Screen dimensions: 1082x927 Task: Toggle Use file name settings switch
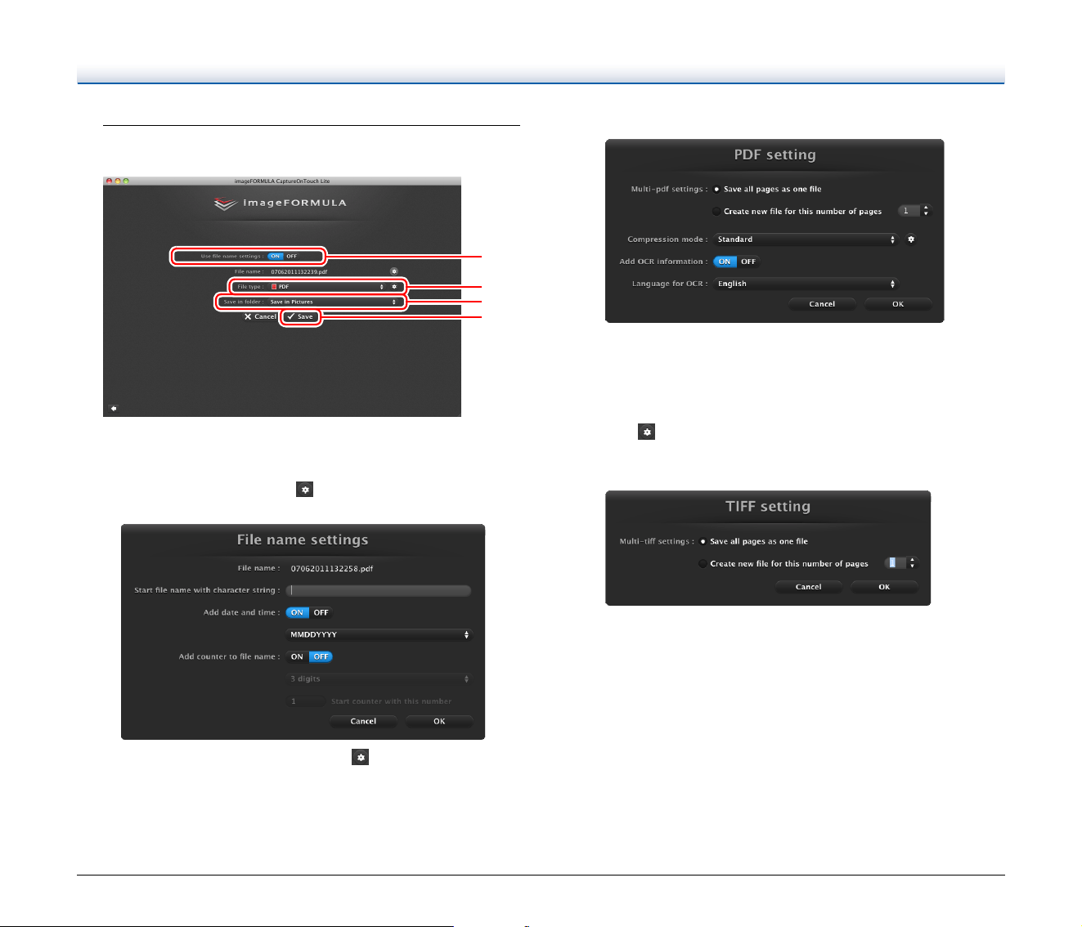pyautogui.click(x=285, y=256)
